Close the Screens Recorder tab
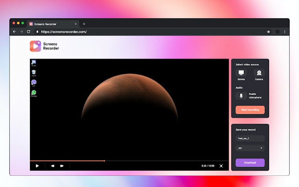 pos(76,24)
